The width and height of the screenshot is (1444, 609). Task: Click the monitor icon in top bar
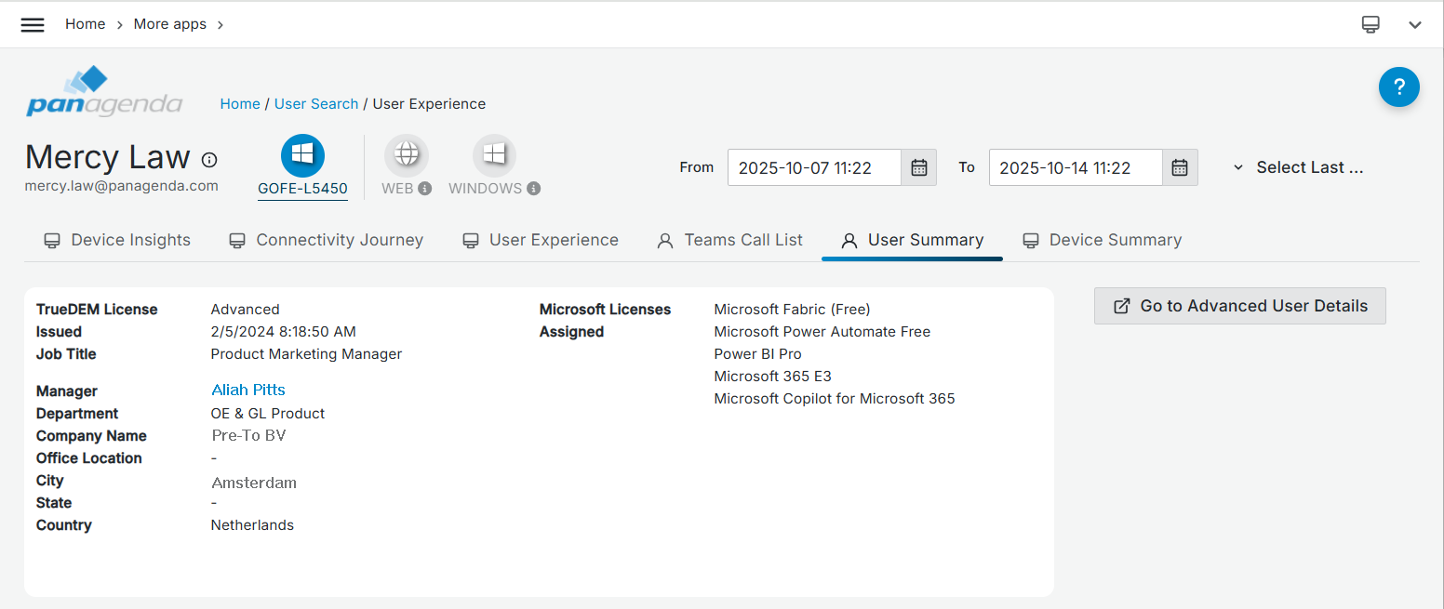[x=1370, y=25]
